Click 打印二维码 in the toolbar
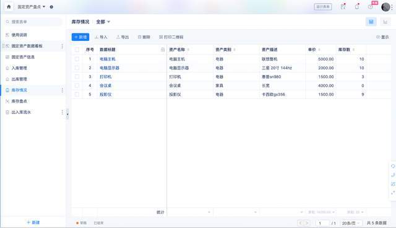This screenshot has width=396, height=228. (171, 37)
